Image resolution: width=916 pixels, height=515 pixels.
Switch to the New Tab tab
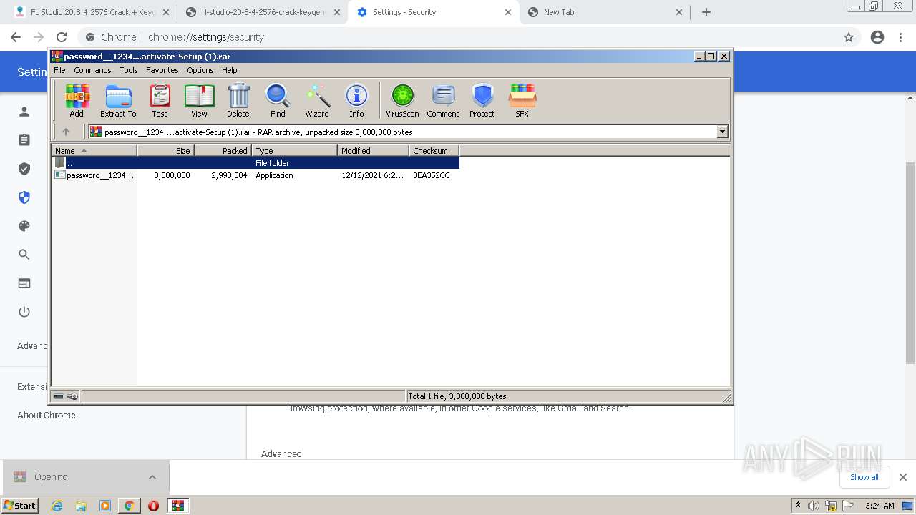[605, 12]
